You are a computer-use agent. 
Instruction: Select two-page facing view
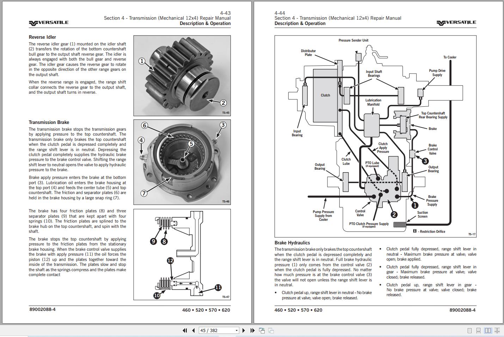(488, 330)
